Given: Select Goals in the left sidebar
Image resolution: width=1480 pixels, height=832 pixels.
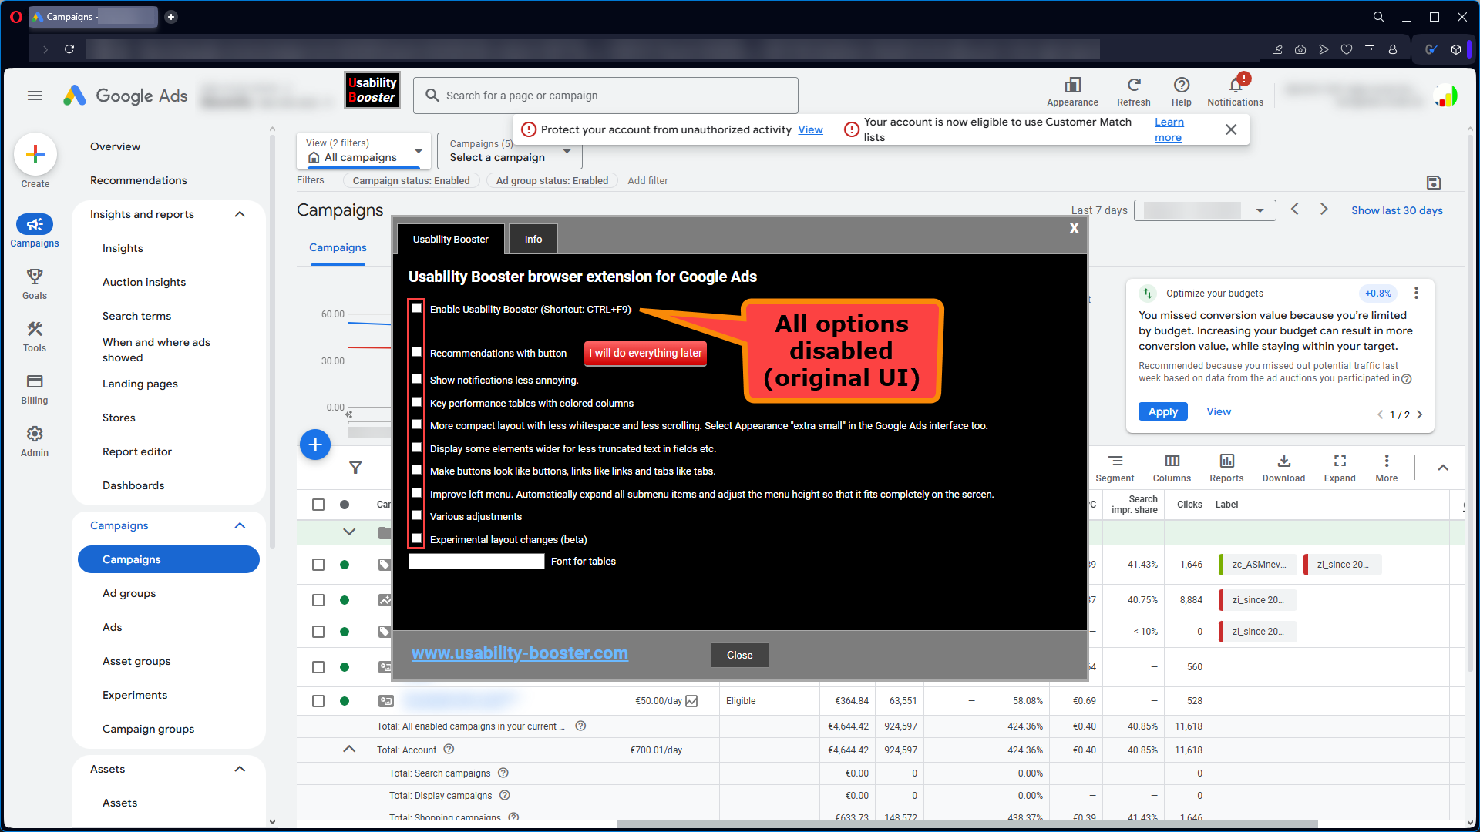Looking at the screenshot, I should pos(34,283).
